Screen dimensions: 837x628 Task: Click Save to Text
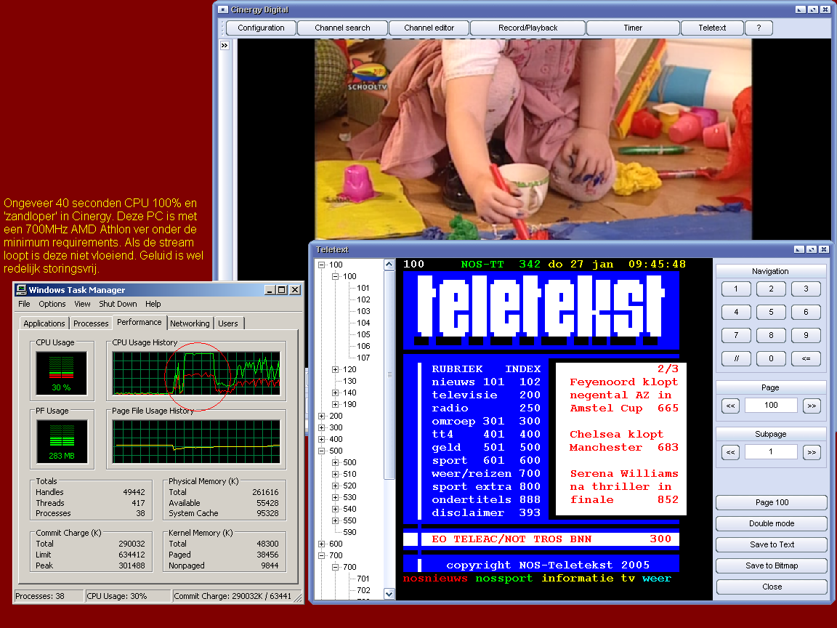click(x=772, y=544)
